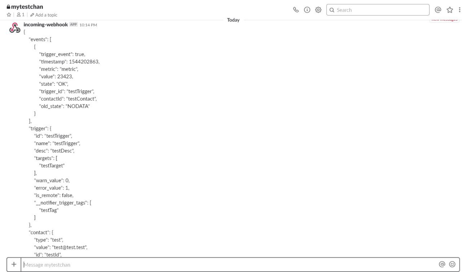The width and height of the screenshot is (462, 272).
Task: Open starred items in header
Action: [x=450, y=10]
